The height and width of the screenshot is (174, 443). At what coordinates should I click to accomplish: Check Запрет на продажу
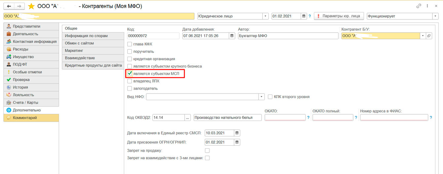(207, 151)
